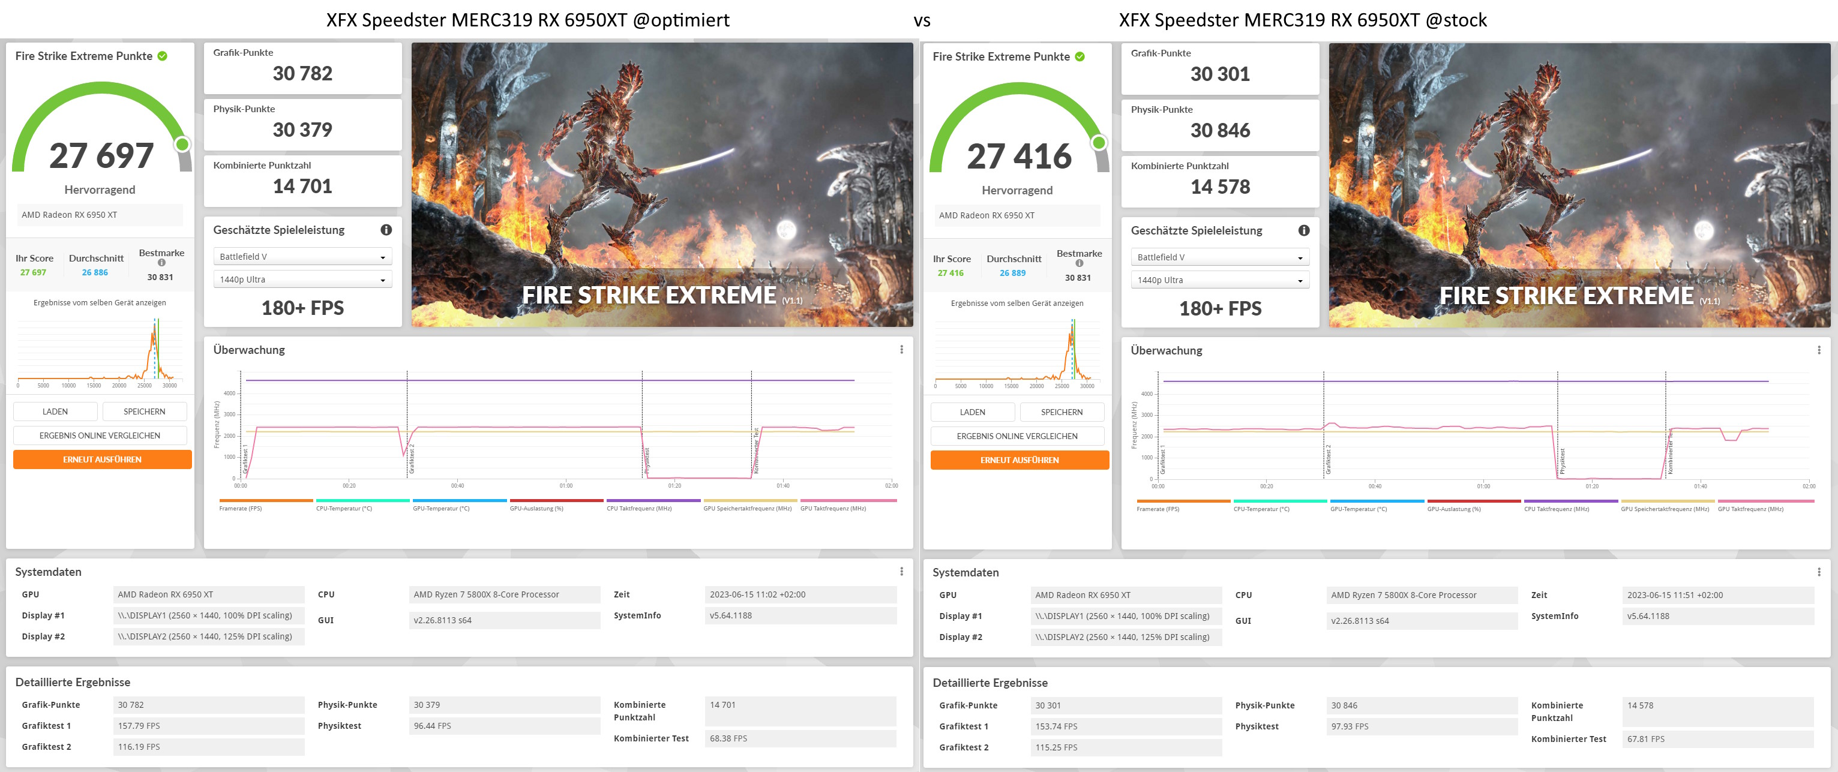The image size is (1838, 772).
Task: Click Zeit field 2023-06-15 11:02 +02:00
Action: [800, 594]
